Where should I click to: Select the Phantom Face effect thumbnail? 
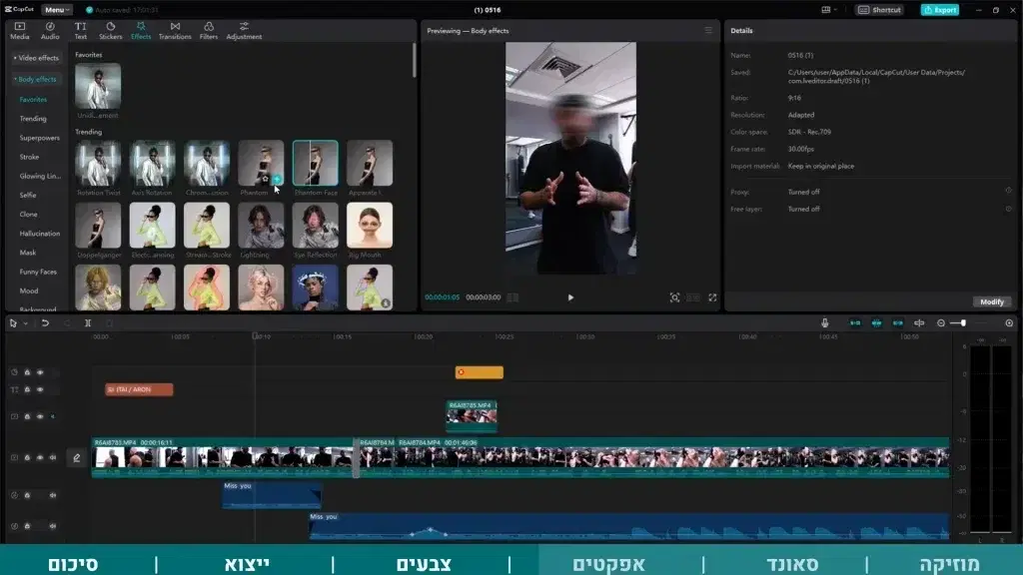click(x=315, y=163)
